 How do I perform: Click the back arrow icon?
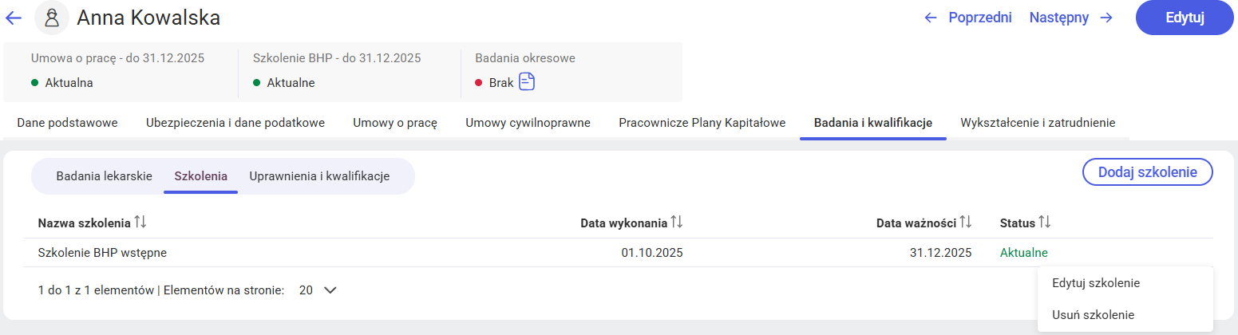coord(14,18)
